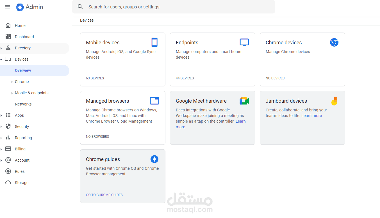
Task: Click the Admin wordmark text
Action: click(x=34, y=7)
